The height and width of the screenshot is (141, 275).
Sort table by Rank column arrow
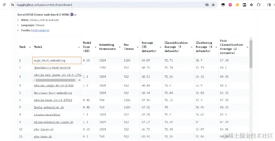(30, 47)
